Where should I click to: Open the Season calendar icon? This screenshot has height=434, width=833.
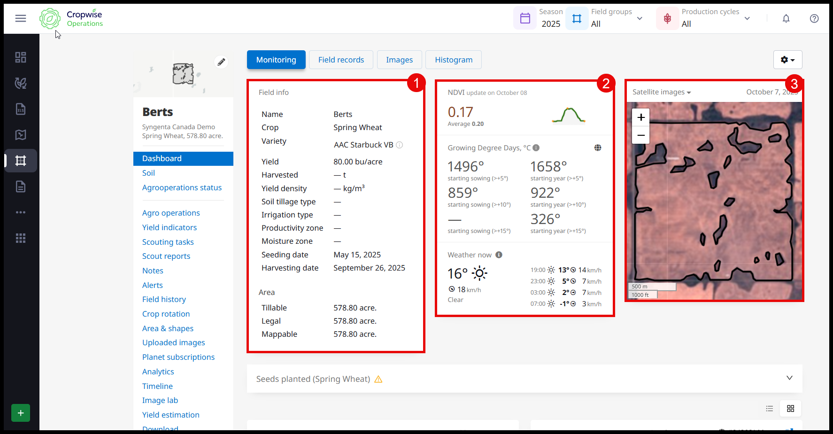click(x=525, y=18)
